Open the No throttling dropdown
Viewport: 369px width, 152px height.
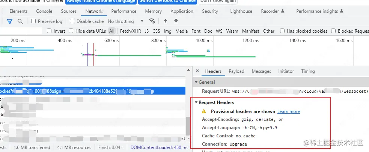coord(125,21)
